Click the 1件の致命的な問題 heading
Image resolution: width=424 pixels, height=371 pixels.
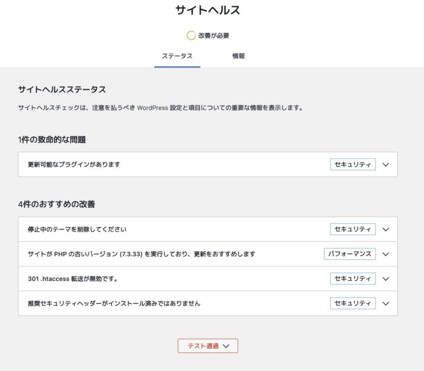pos(52,140)
